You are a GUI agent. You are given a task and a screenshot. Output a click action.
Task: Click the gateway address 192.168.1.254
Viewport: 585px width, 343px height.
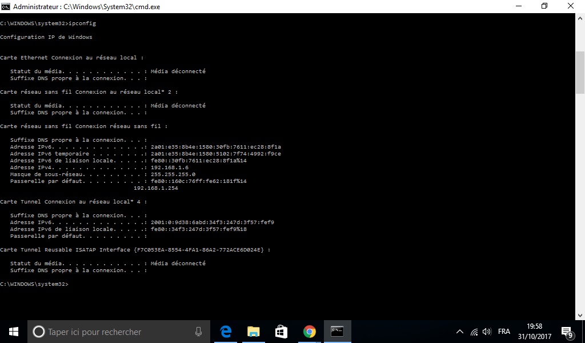[155, 188]
